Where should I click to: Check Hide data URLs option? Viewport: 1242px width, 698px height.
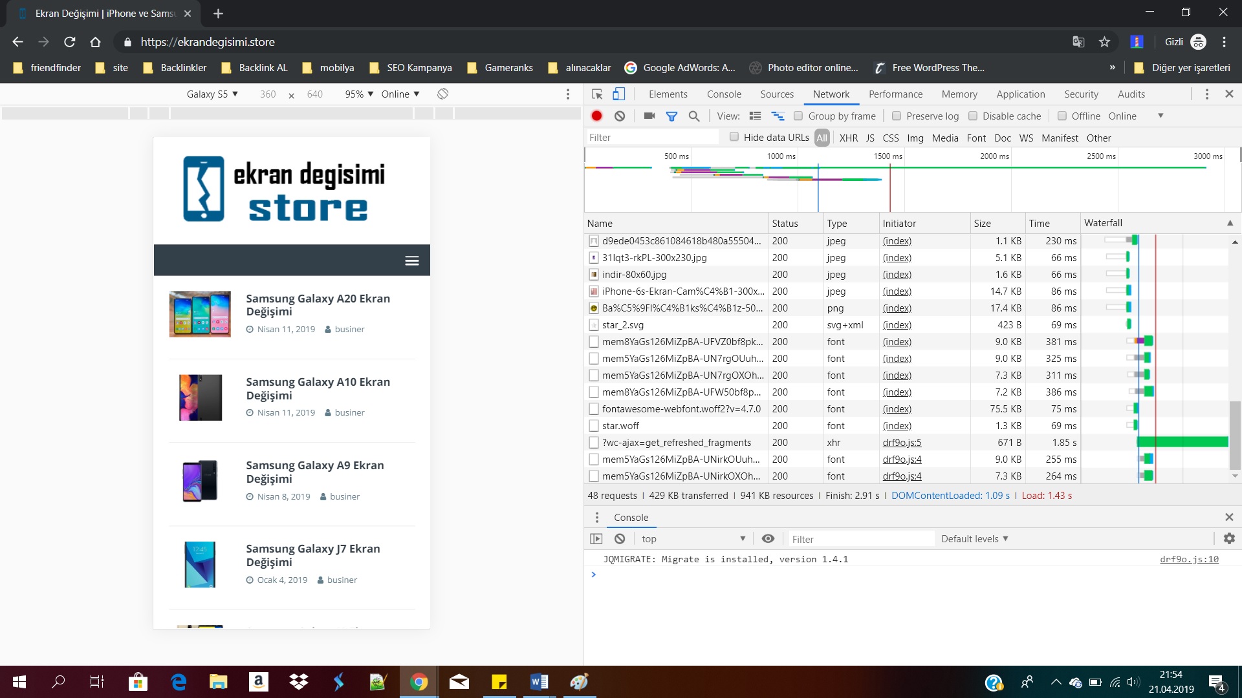[734, 137]
